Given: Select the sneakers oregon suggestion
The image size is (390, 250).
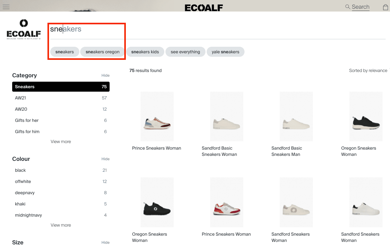Looking at the screenshot, I should pos(102,52).
